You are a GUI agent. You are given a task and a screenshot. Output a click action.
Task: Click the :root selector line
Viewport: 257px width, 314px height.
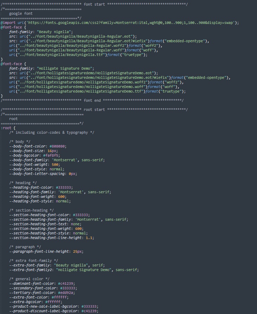8,128
